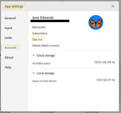Click the Cloud storage heading

[46, 56]
